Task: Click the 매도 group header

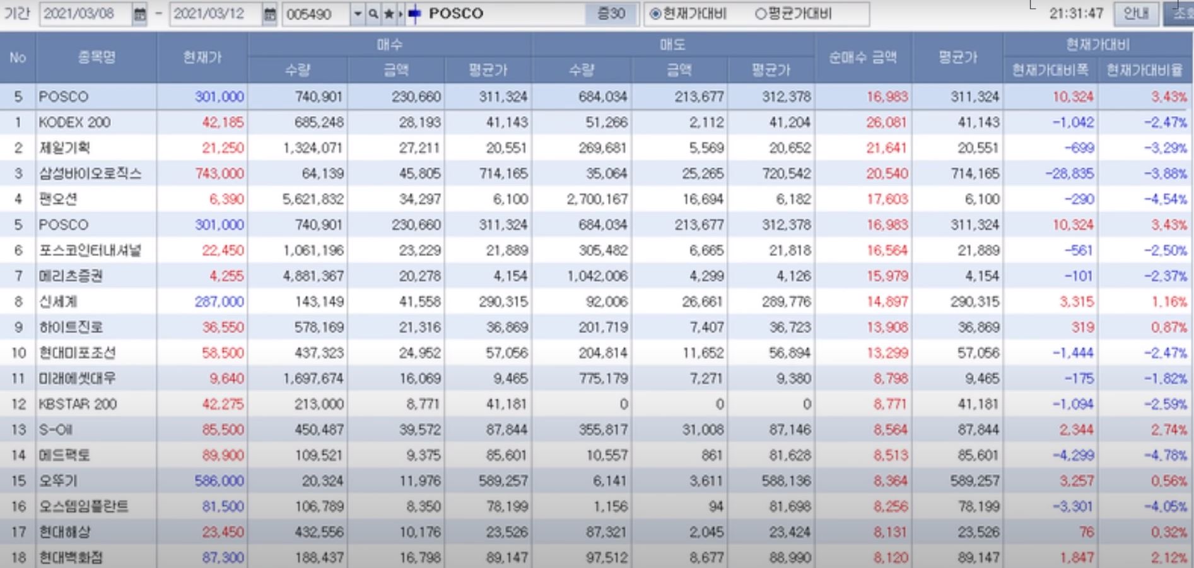Action: click(x=673, y=44)
